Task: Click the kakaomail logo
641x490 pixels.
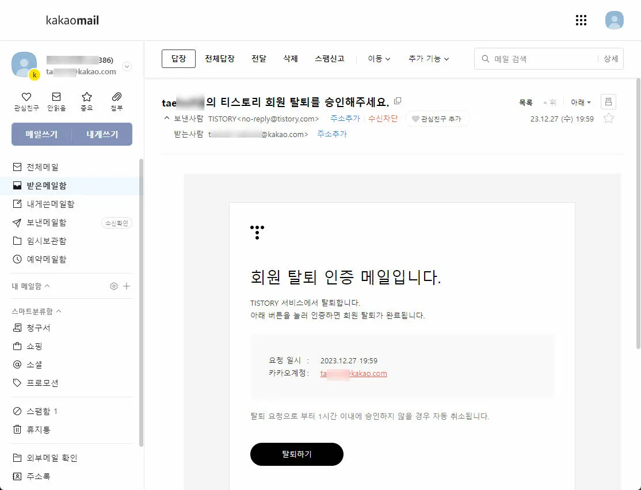Action: click(x=73, y=20)
